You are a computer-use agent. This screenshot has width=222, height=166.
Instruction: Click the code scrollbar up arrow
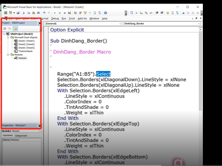pyautogui.click(x=200, y=30)
